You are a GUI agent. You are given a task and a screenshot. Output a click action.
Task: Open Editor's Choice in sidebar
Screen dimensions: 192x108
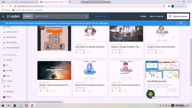[12, 32]
